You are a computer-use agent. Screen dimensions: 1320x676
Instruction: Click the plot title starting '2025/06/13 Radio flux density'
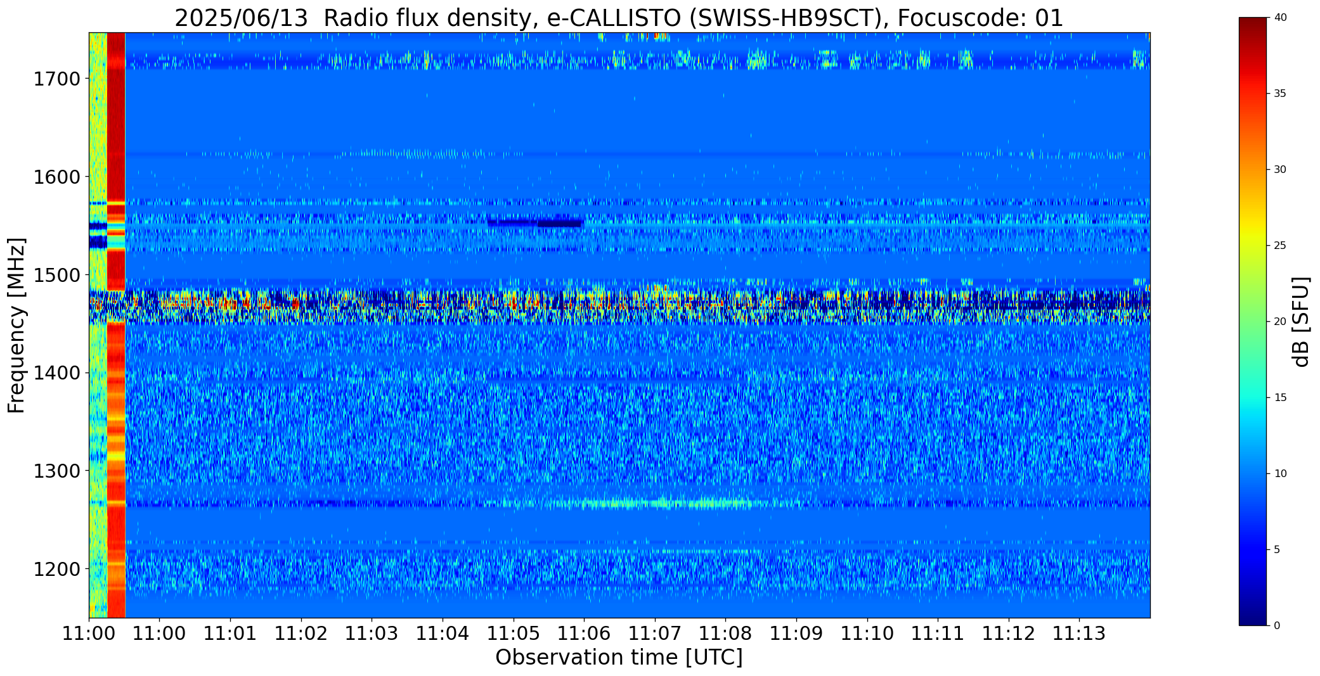coord(619,18)
